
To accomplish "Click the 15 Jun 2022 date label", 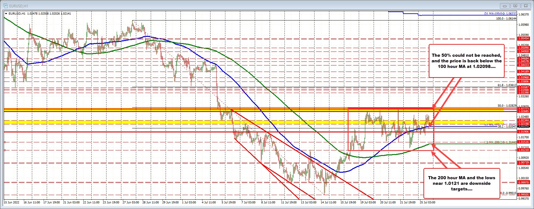I will pyautogui.click(x=11, y=202).
